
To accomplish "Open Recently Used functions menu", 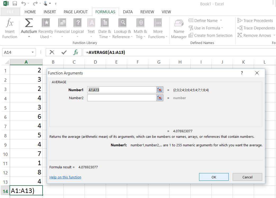I will [x=45, y=29].
